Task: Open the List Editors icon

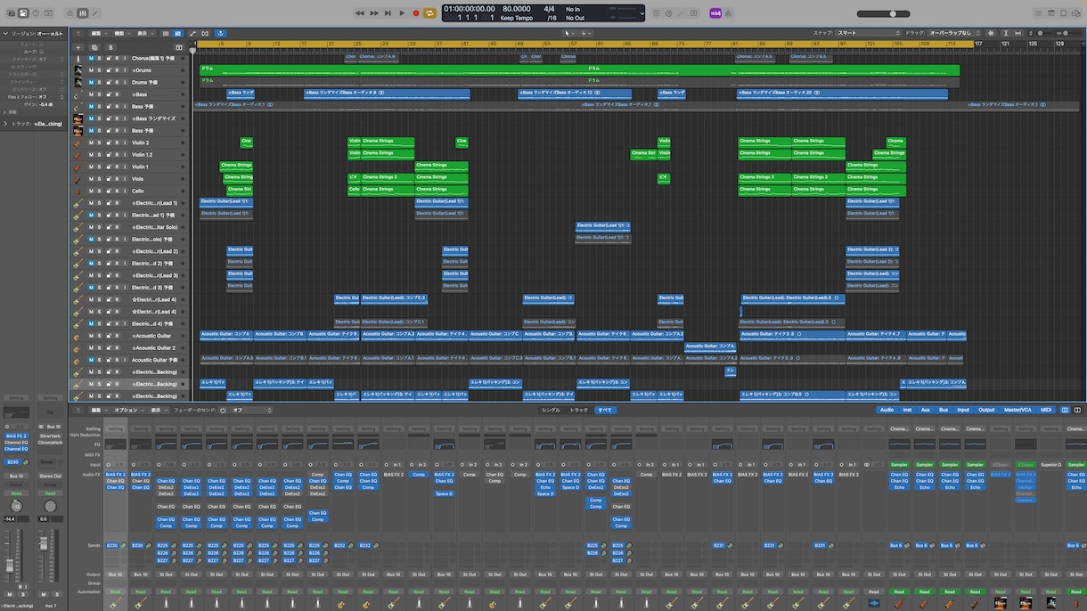Action: click(x=1038, y=13)
